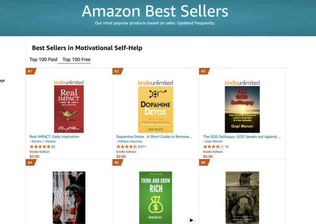Click the kindleunlimited logo above Dopamine Detox
The image size is (316, 224).
tap(156, 83)
